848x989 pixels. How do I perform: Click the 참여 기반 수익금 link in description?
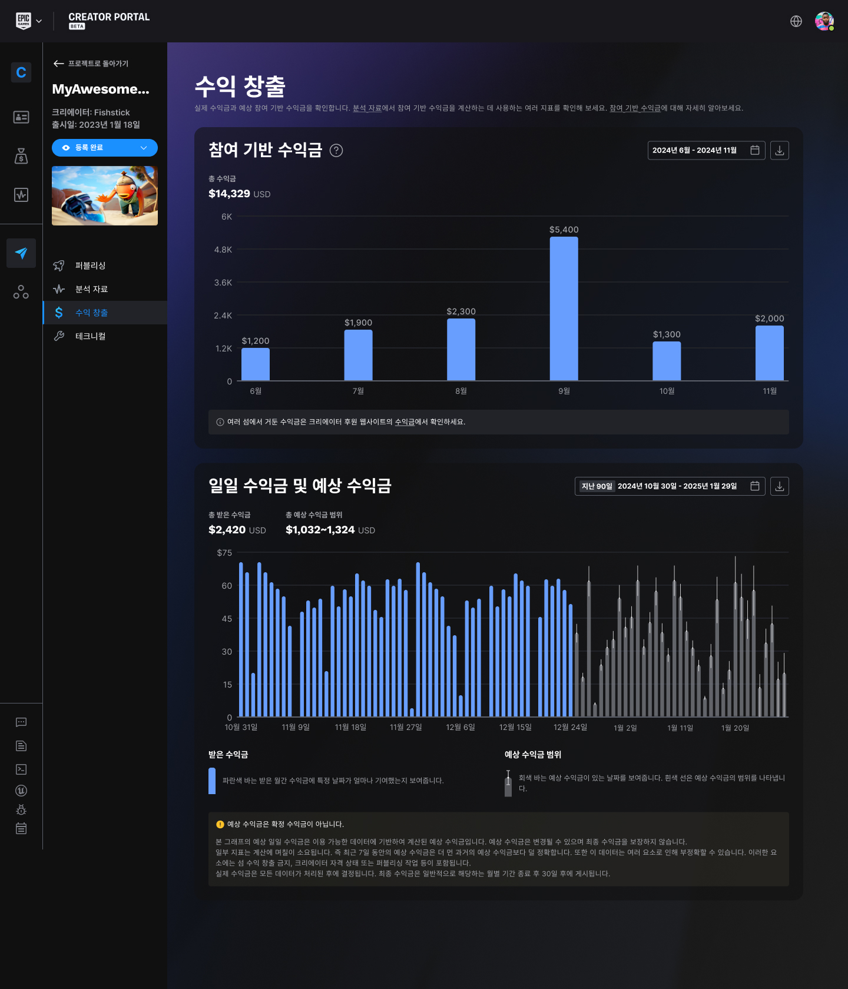tap(635, 108)
